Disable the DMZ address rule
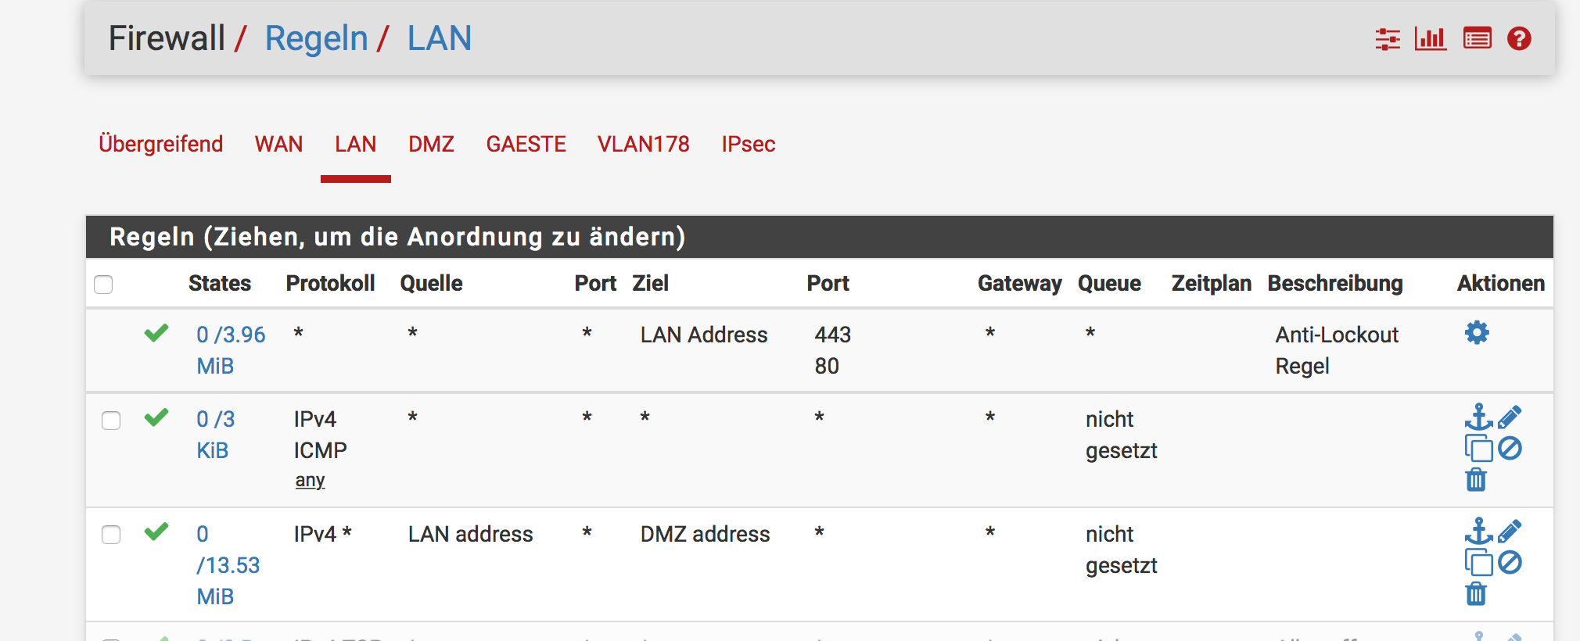1580x641 pixels. pos(1510,563)
